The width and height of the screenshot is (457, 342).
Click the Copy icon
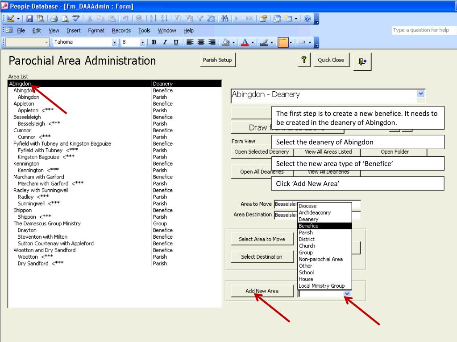tap(100, 19)
